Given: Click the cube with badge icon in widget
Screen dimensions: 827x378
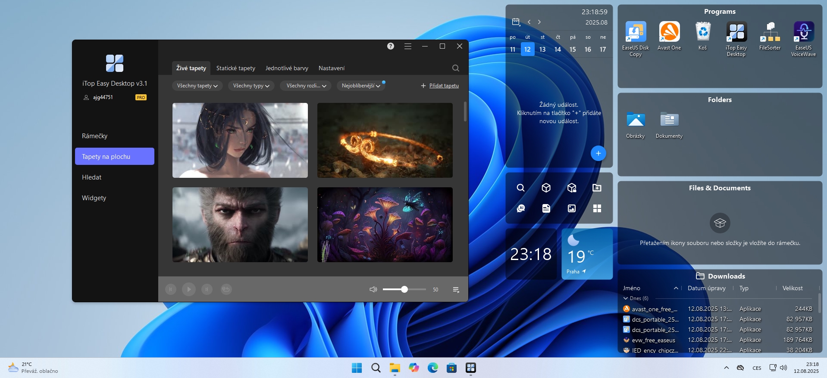Looking at the screenshot, I should (x=572, y=188).
